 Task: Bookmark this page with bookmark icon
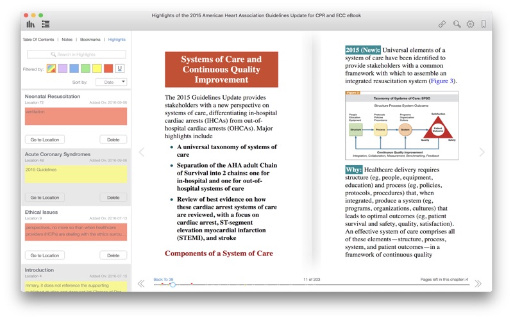click(x=484, y=24)
